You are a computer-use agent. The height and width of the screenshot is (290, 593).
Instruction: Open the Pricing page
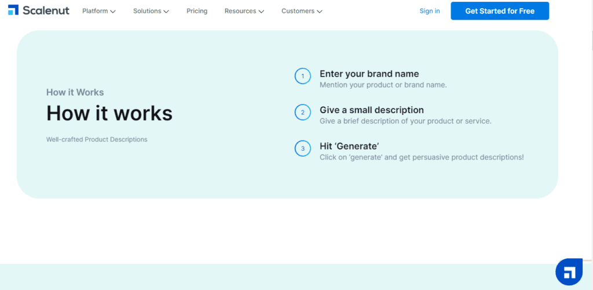(197, 11)
